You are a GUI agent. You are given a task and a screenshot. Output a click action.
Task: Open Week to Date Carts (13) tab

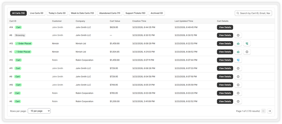tap(82, 13)
